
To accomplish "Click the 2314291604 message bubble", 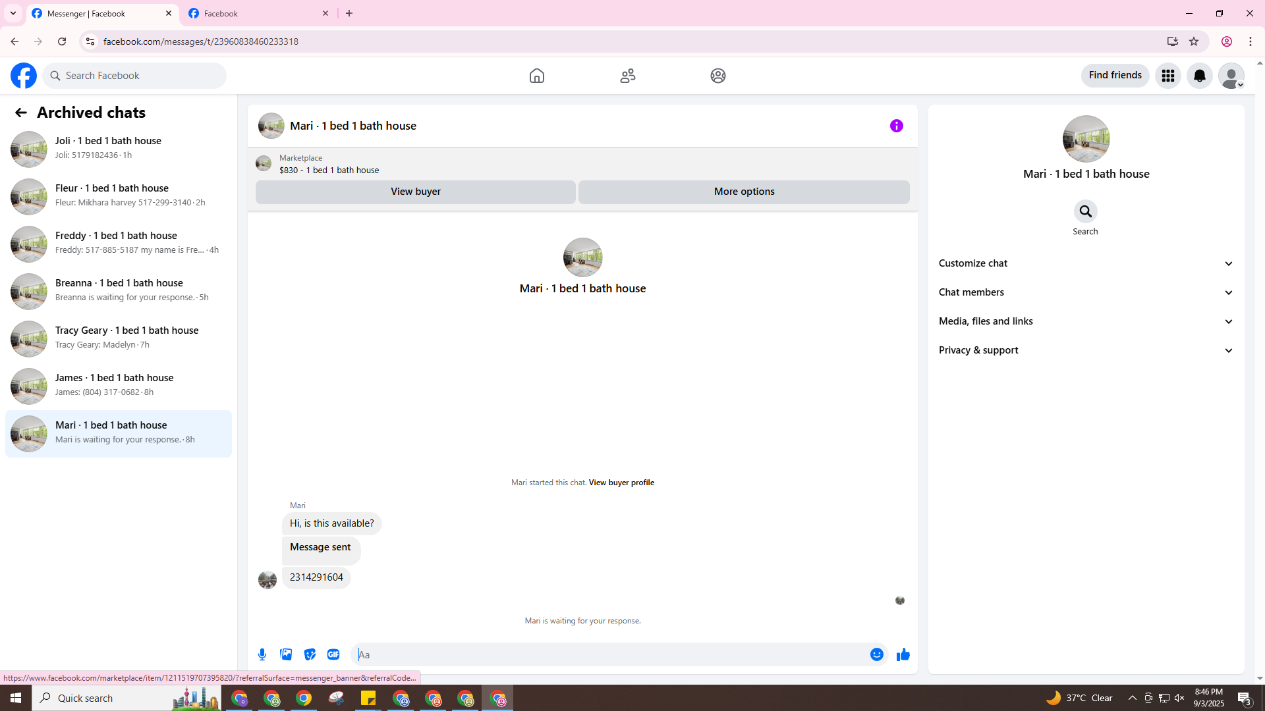I will click(x=316, y=577).
